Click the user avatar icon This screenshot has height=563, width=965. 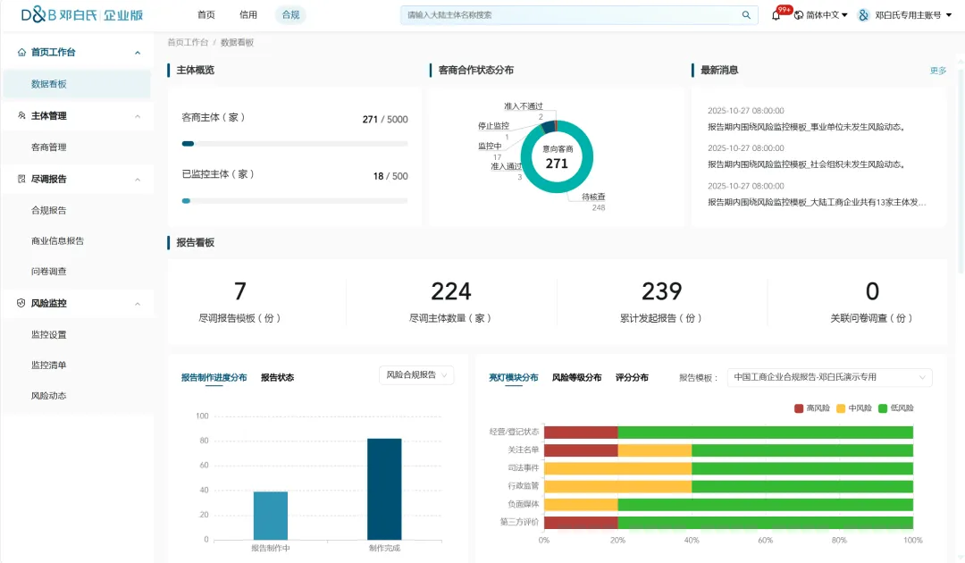pos(863,15)
